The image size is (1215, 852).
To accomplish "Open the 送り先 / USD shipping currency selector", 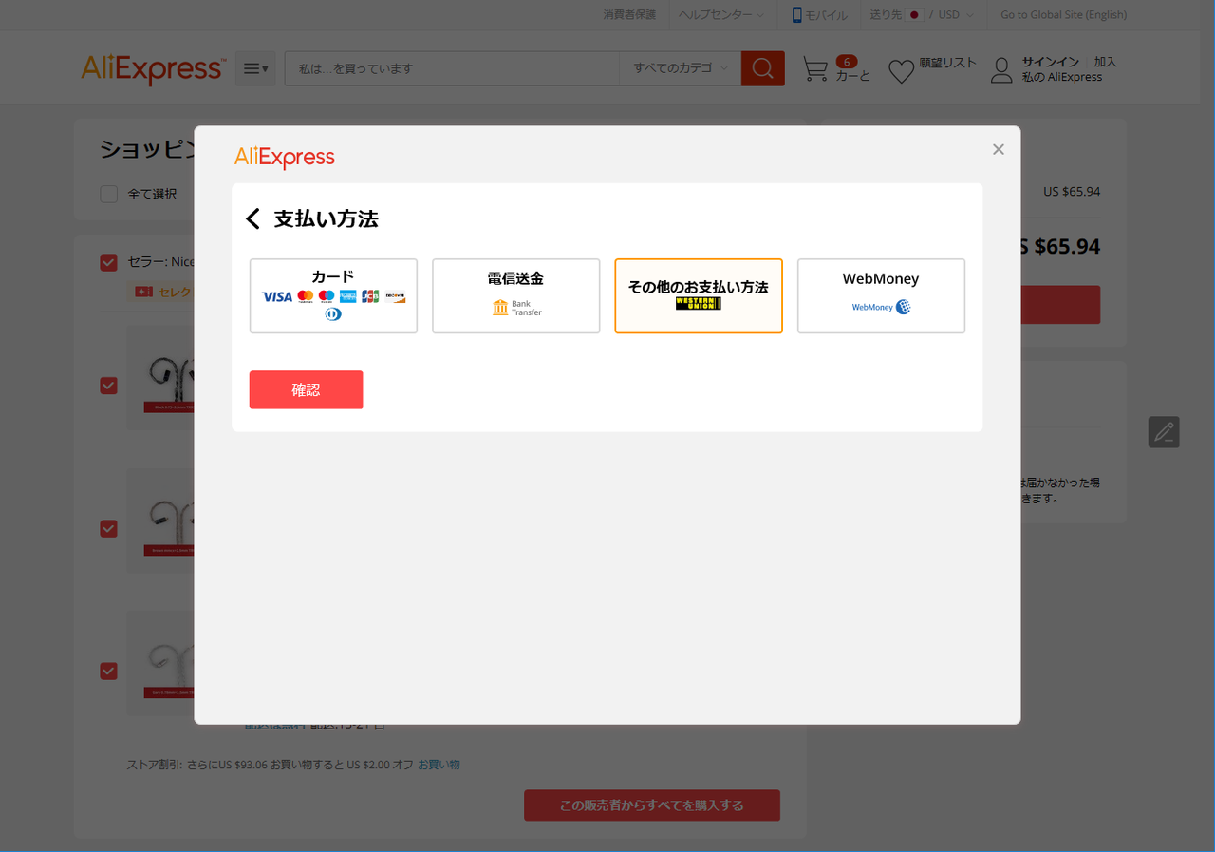I will [x=922, y=14].
